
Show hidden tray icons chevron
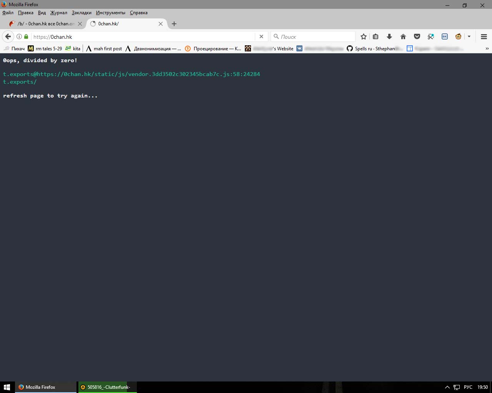click(x=447, y=387)
